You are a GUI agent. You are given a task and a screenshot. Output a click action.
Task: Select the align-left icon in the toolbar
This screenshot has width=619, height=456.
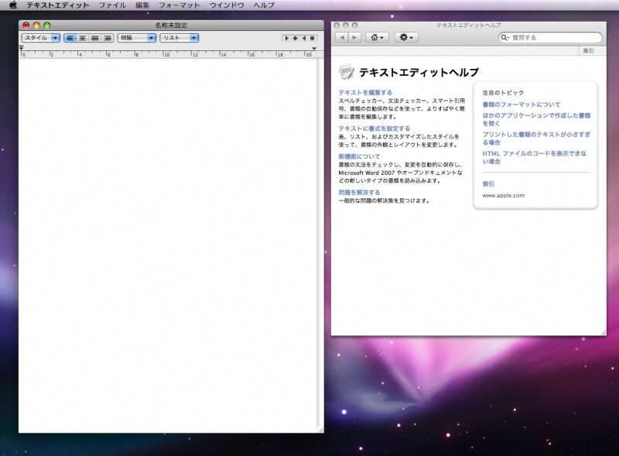coord(70,37)
